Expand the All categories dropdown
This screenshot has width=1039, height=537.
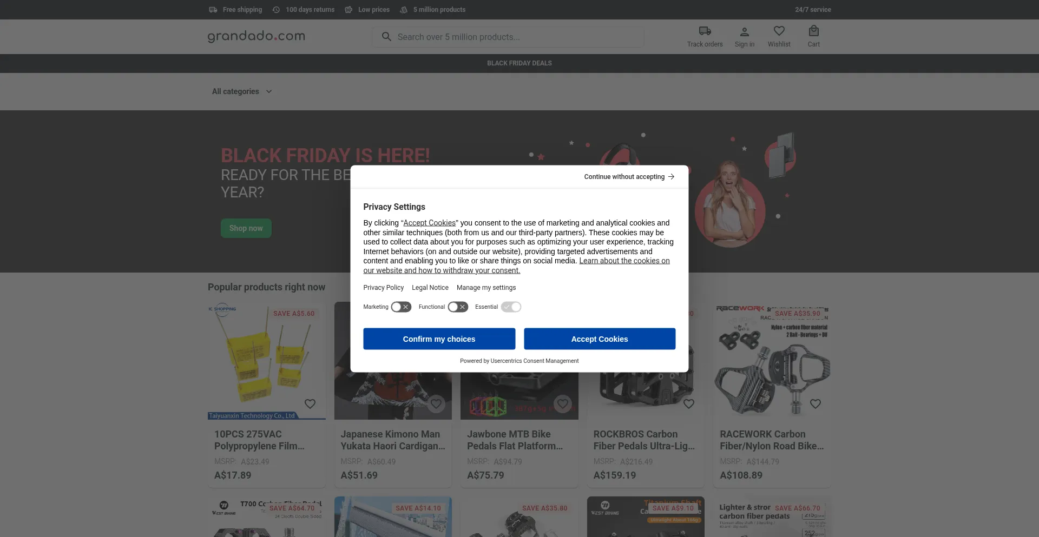pyautogui.click(x=242, y=92)
